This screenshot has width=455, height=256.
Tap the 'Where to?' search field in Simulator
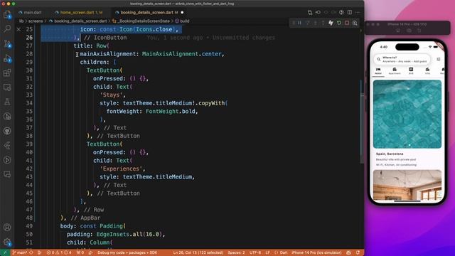(x=402, y=59)
